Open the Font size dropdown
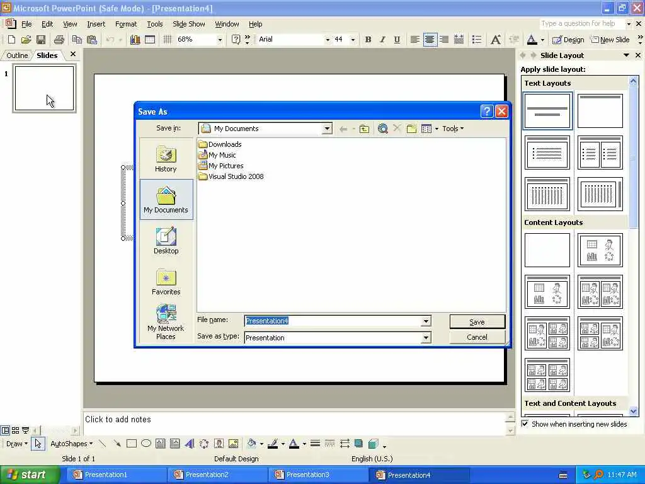The image size is (645, 484). click(x=353, y=40)
